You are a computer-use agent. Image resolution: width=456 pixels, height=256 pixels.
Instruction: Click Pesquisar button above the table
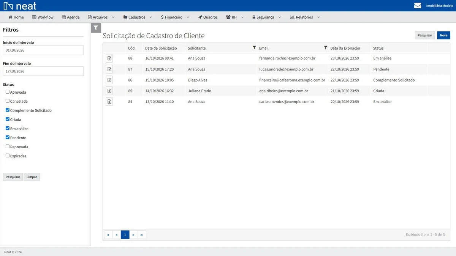coord(425,35)
